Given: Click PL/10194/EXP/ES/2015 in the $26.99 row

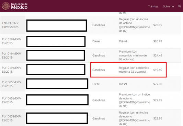Looking at the screenshot, I should (11, 41).
